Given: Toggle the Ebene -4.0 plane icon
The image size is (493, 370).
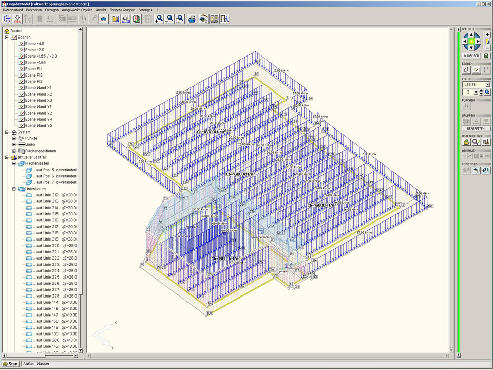Looking at the screenshot, I should pos(22,44).
